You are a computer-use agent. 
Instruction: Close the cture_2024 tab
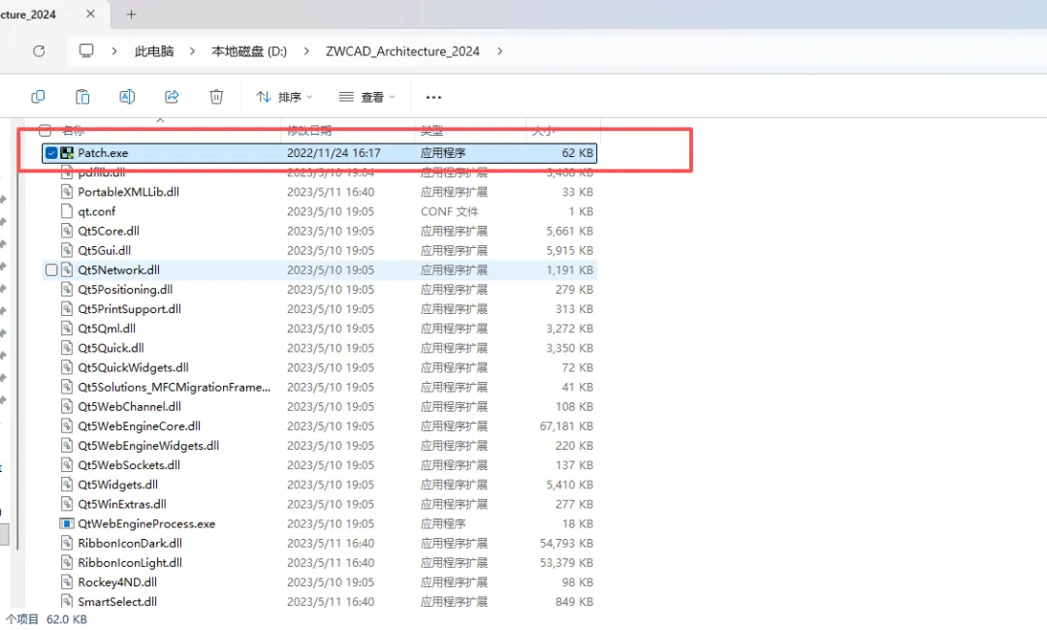point(91,14)
